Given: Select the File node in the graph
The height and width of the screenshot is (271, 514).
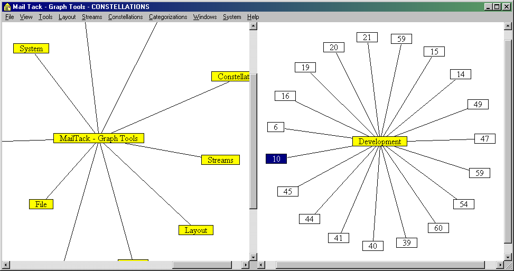Looking at the screenshot, I should point(41,204).
